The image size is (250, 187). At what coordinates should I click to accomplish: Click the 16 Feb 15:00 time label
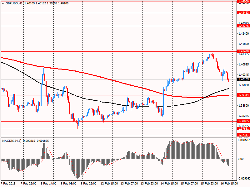[x=229, y=184]
